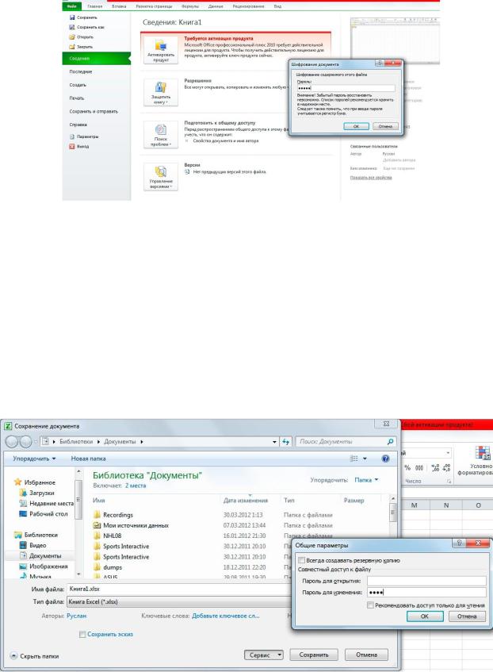The image size is (493, 672).
Task: Click the Сохранить icon in backstage menu
Action: point(72,17)
